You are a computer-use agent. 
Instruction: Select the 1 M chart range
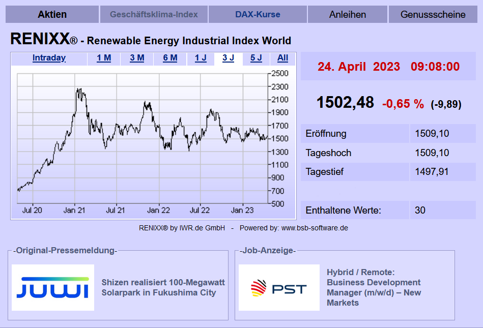click(104, 58)
